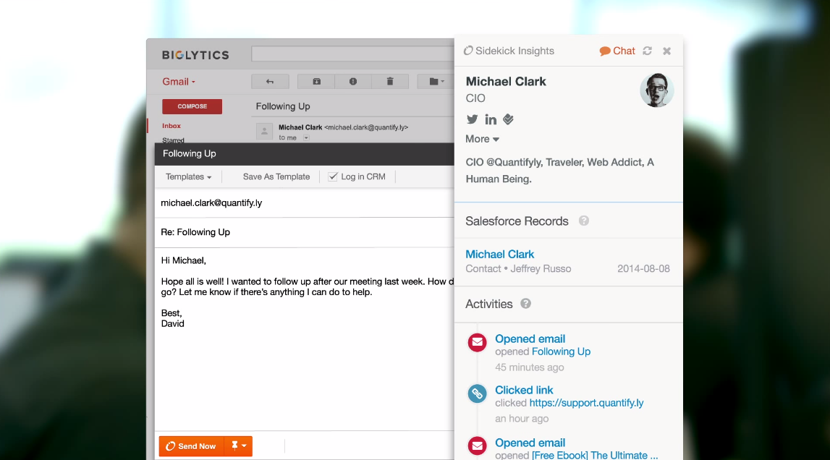Click the 'Salesforce Records' section heading

point(517,221)
